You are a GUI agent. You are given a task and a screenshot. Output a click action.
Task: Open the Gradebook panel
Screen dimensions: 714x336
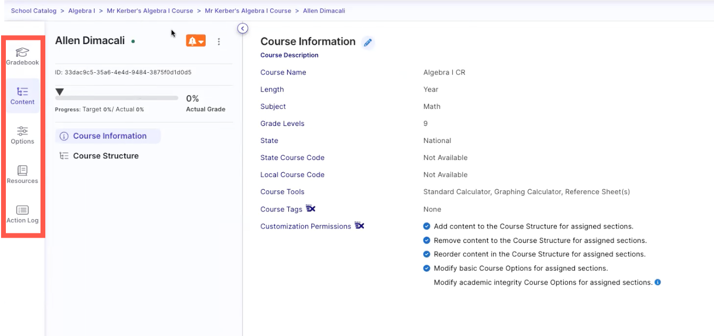pos(22,56)
